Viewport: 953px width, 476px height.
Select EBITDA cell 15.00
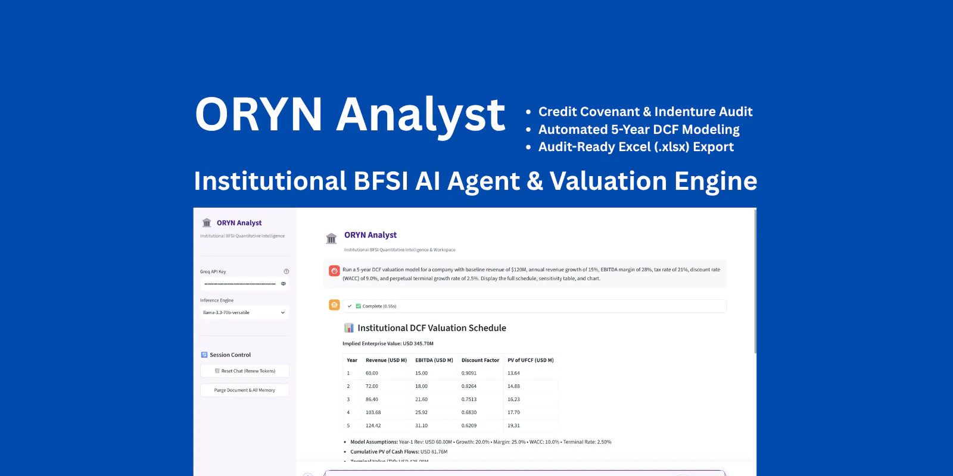coord(421,373)
